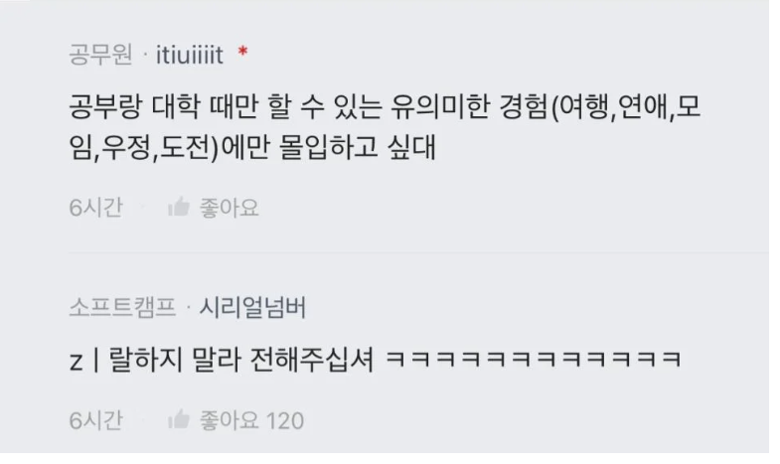Image resolution: width=780 pixels, height=464 pixels.
Task: Click the comment text starting with 공부랑 대학
Action: click(x=385, y=127)
